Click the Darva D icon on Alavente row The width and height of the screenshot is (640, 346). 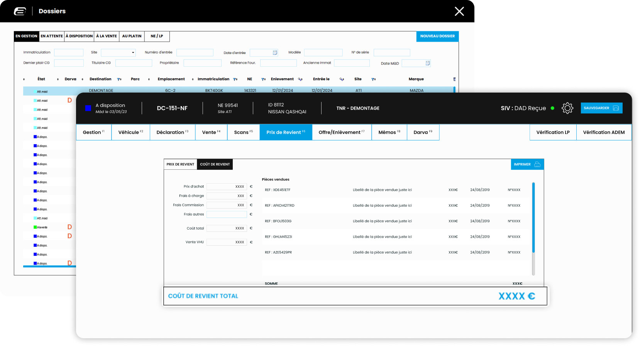[x=69, y=227]
